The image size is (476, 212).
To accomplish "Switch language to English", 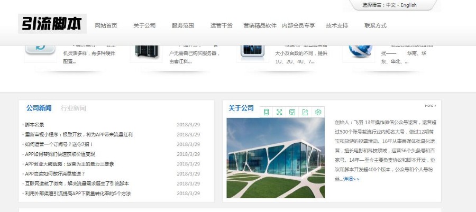I will [408, 5].
